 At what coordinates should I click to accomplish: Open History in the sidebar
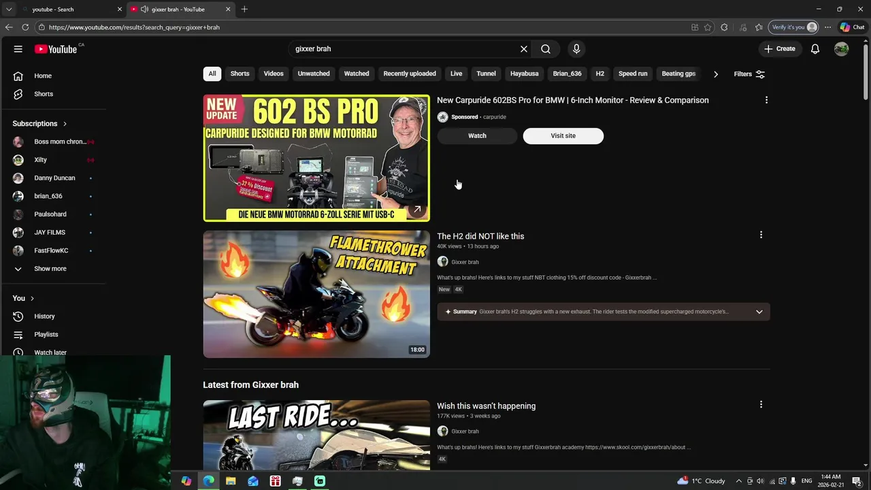53,316
